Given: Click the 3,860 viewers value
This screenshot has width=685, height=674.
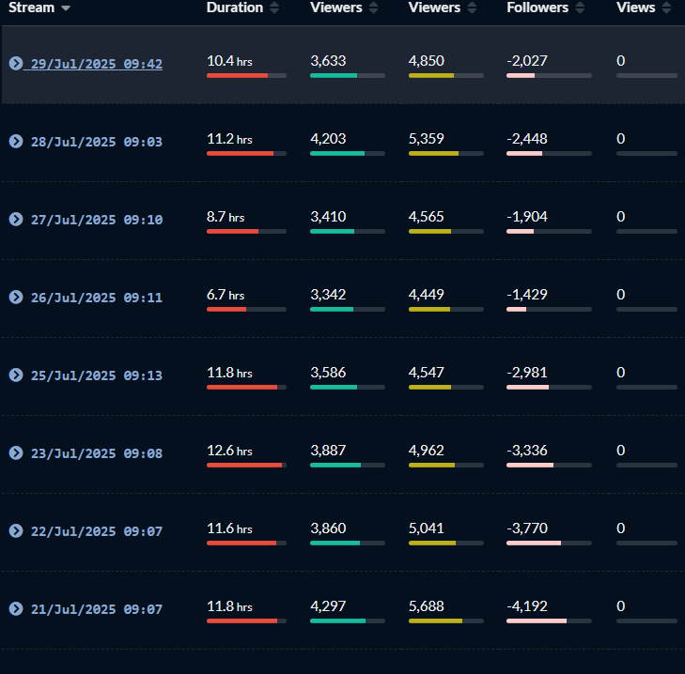Looking at the screenshot, I should 328,528.
